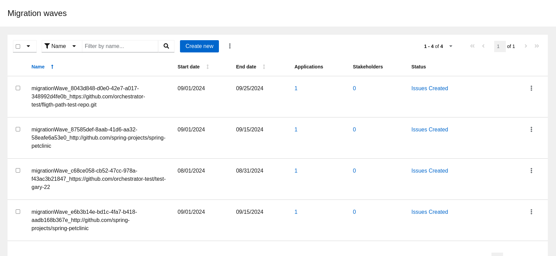
Task: Click the search magnifier icon button
Action: pyautogui.click(x=166, y=46)
